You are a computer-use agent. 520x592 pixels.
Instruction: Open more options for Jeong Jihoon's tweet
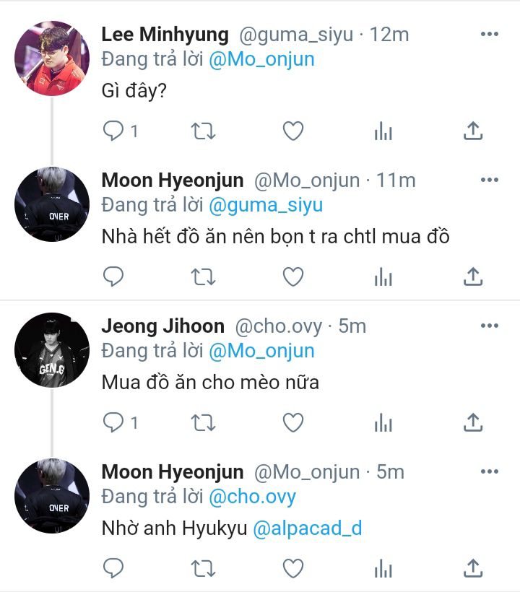(x=490, y=326)
